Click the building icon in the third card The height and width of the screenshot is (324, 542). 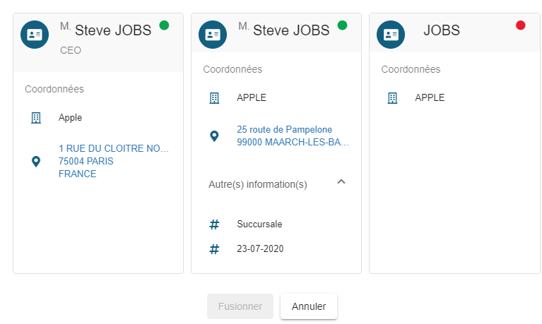tap(392, 98)
